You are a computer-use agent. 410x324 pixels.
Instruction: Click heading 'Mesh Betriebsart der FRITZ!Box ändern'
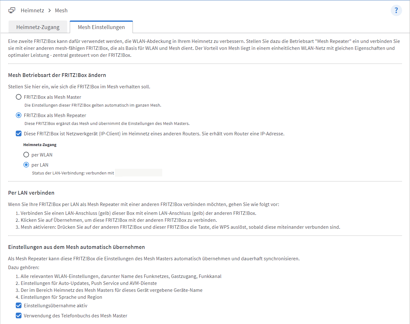pyautogui.click(x=57, y=75)
